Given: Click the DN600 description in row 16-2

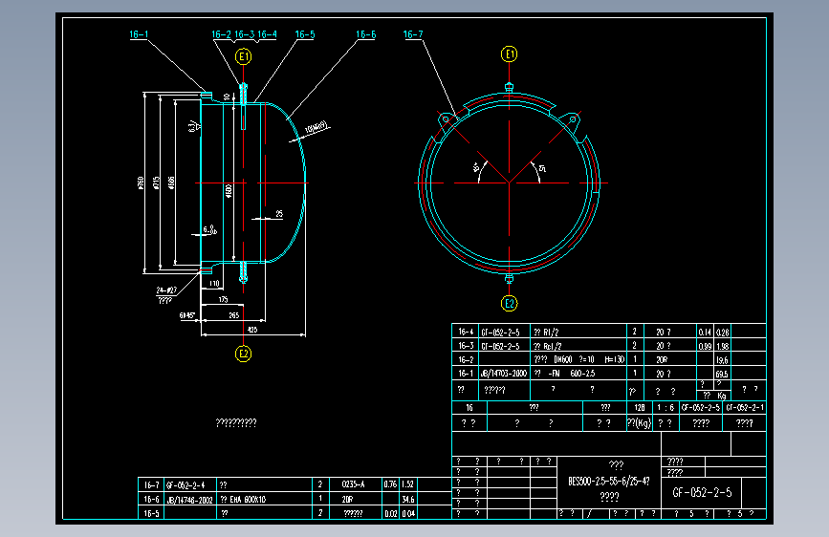Looking at the screenshot, I should pyautogui.click(x=563, y=359).
